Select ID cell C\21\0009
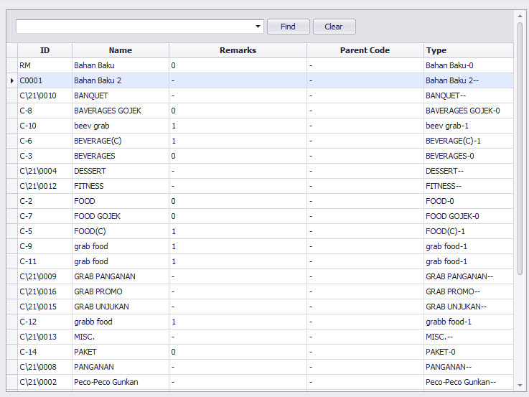Screen dimensions: 529x397 pos(45,276)
